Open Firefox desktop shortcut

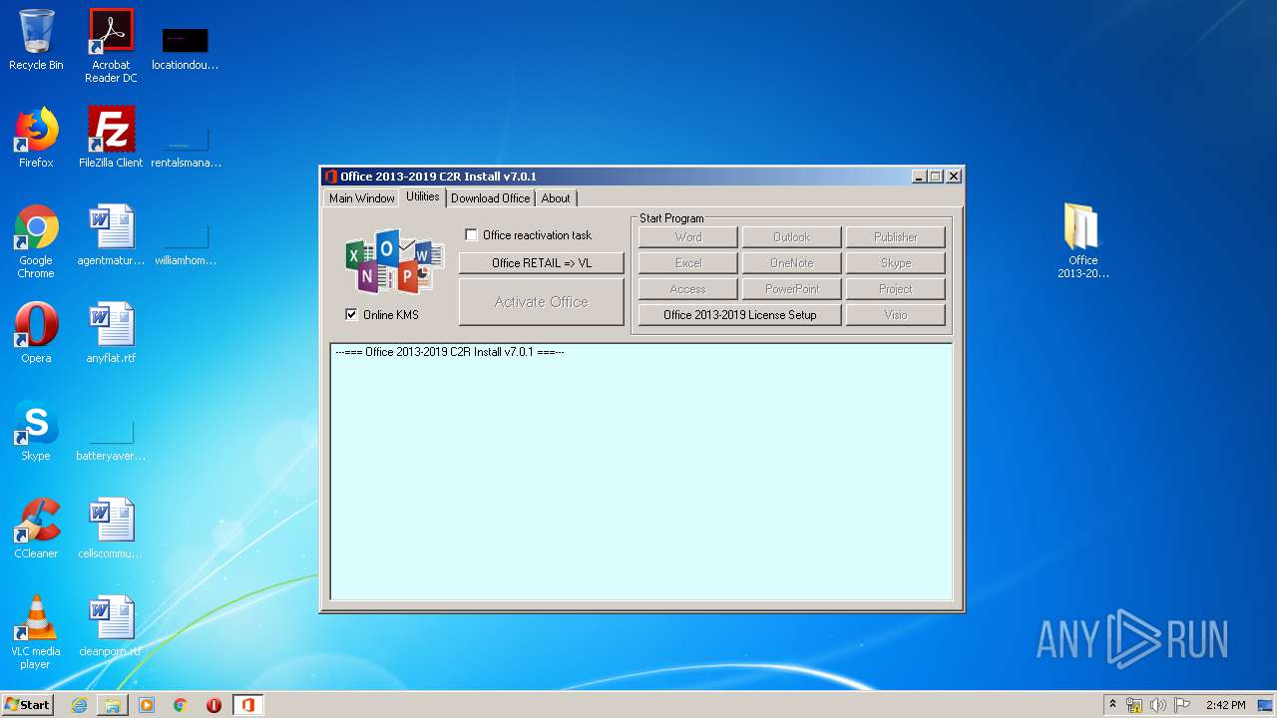(36, 138)
